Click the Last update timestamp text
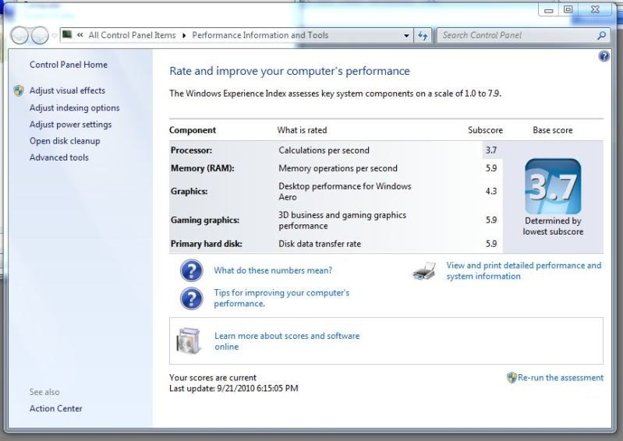Image resolution: width=623 pixels, height=441 pixels. pos(234,388)
